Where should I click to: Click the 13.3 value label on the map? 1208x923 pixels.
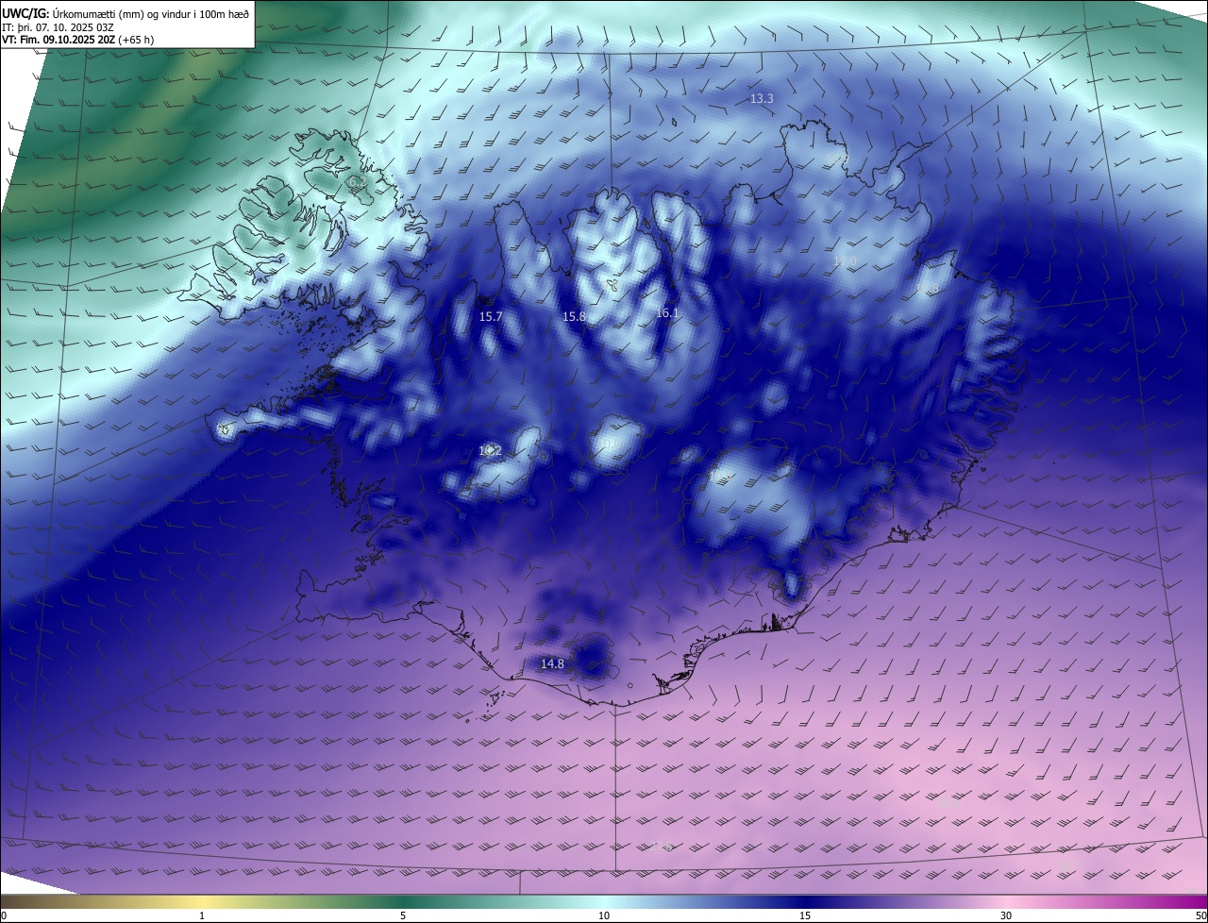(762, 99)
